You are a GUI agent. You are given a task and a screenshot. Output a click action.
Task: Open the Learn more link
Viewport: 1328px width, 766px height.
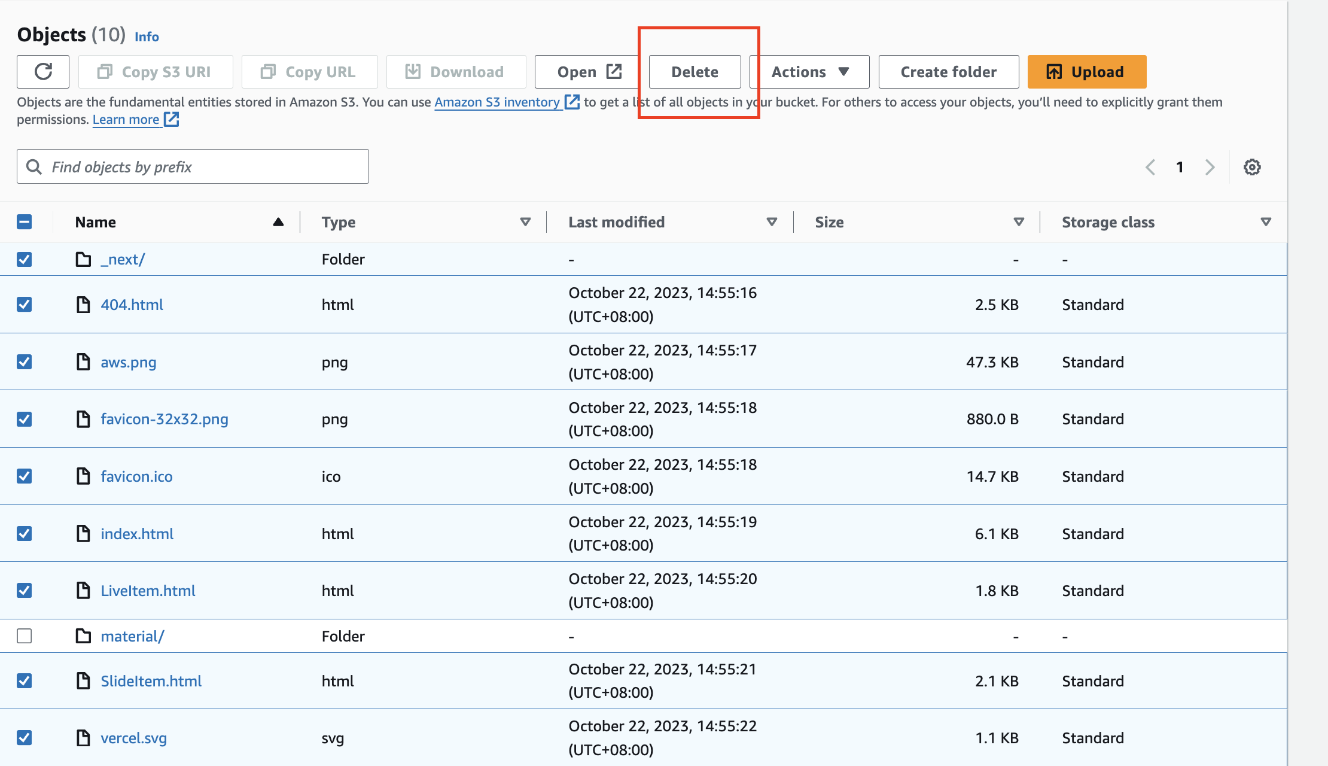click(x=135, y=120)
